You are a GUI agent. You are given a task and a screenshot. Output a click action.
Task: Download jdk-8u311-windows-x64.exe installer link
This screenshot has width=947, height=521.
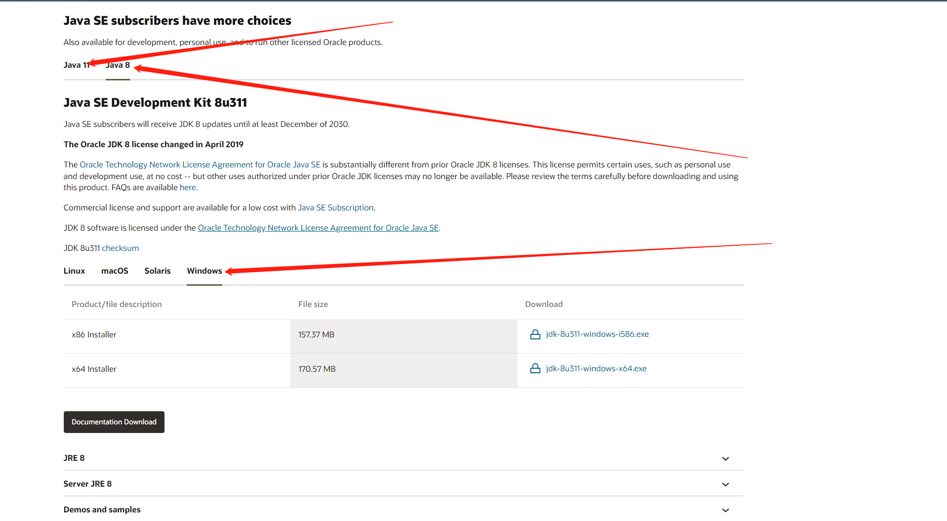point(596,369)
